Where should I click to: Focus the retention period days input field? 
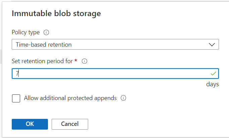(111, 74)
